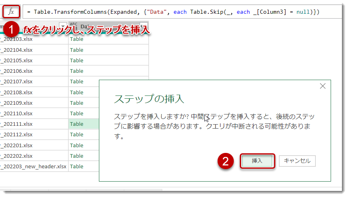348x197 pixels.
Task: Select the _202107.xlsx file name cell
Action: 34,82
